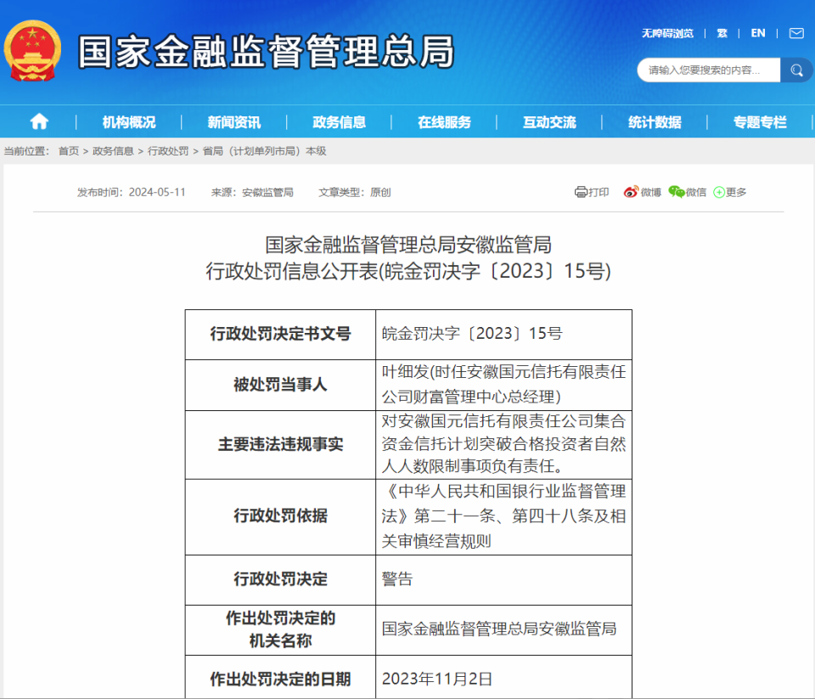This screenshot has width=815, height=699.
Task: Go to 行政处罚 in breadcrumb
Action: [x=168, y=151]
